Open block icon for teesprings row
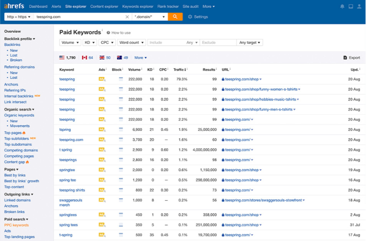 point(121,159)
